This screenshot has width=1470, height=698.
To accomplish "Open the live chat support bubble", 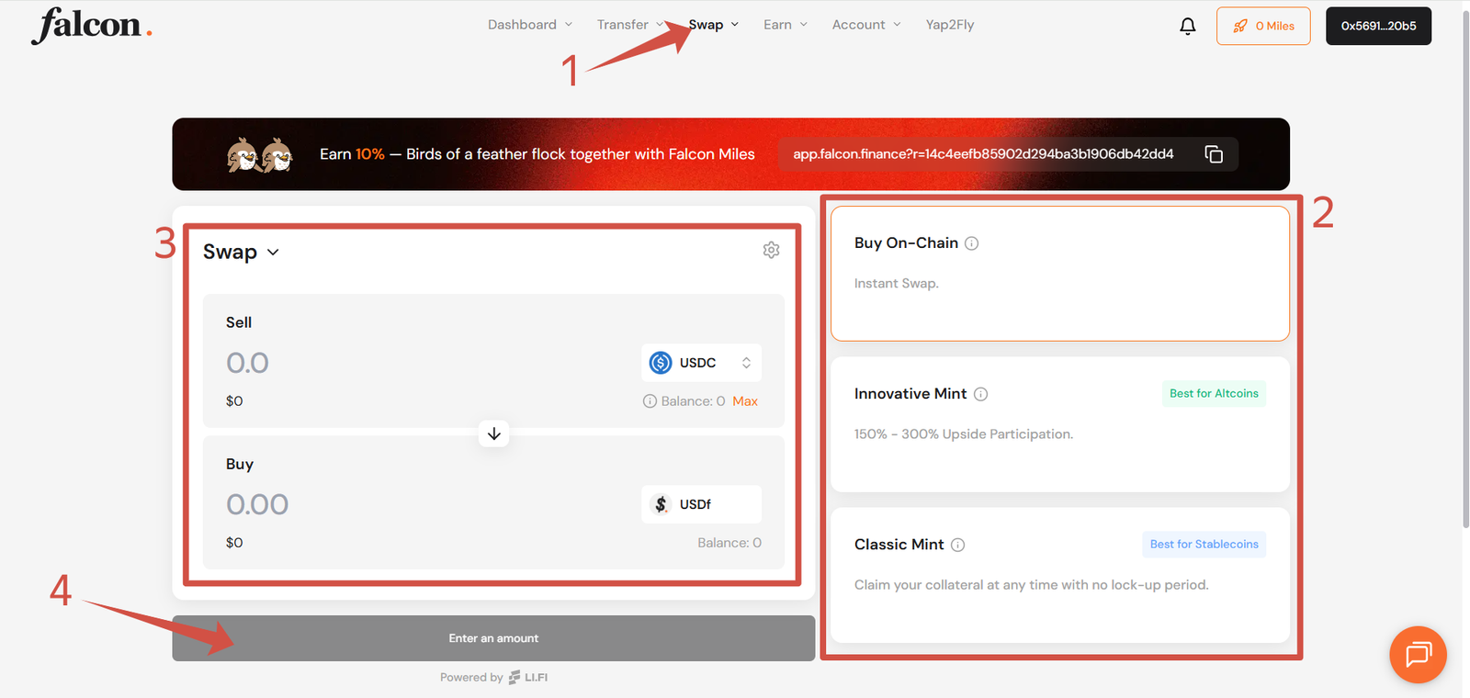I will pyautogui.click(x=1418, y=654).
